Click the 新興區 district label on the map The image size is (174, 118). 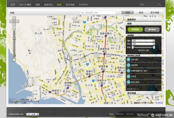pos(111,76)
